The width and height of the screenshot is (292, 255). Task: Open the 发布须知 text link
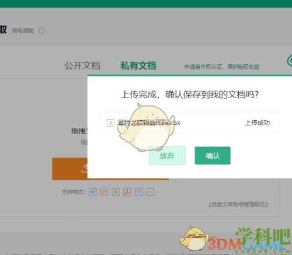tap(23, 30)
